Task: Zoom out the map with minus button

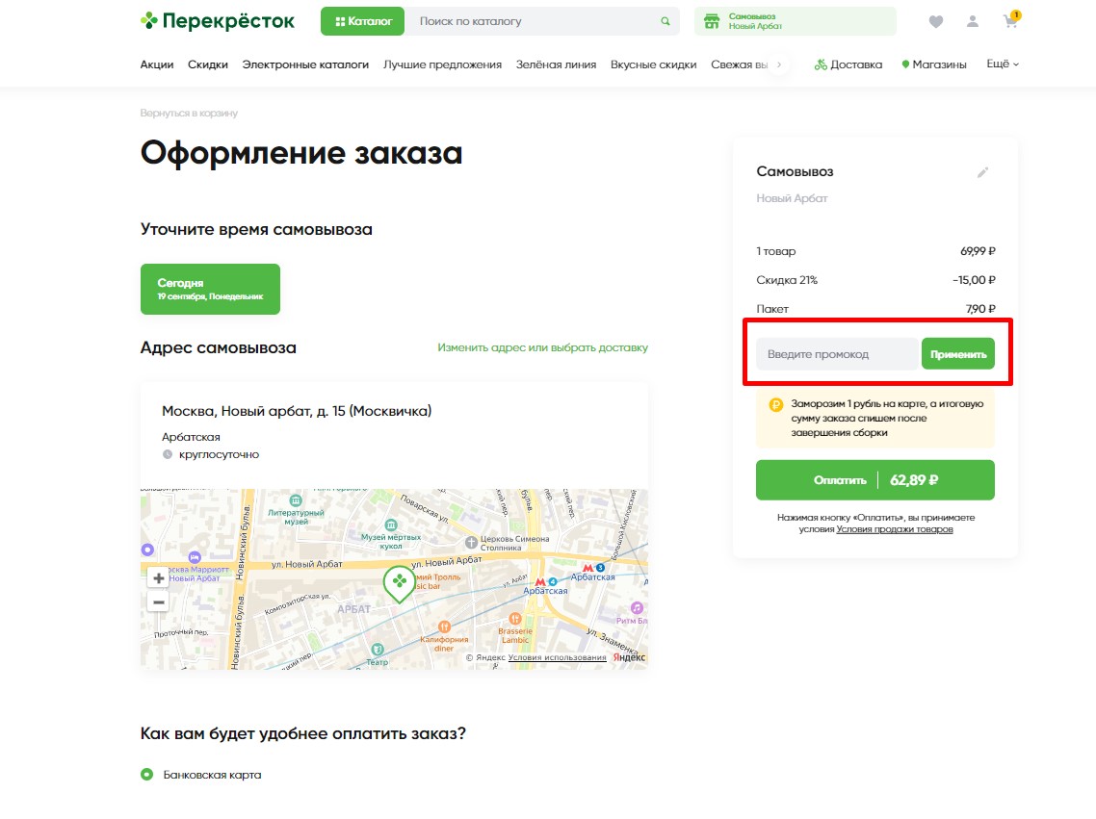Action: (x=159, y=601)
